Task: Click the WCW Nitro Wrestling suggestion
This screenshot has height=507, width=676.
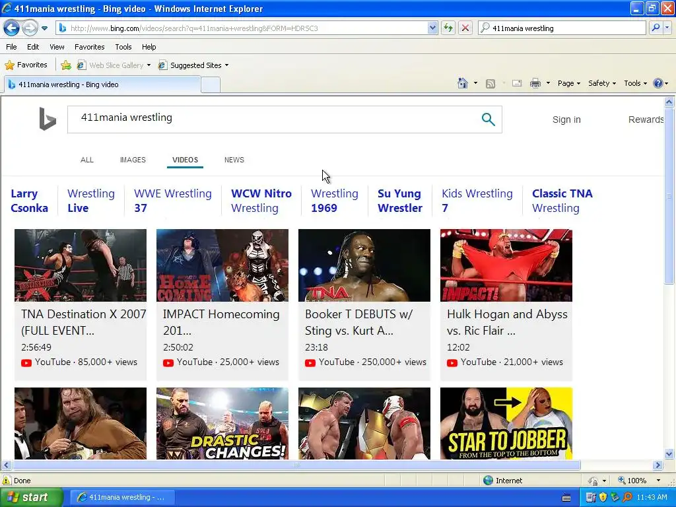Action: click(261, 201)
